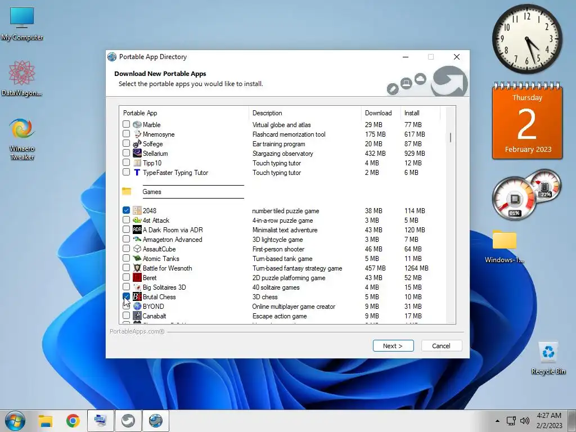
Task: Click the TypeFaster Typing Tutor icon
Action: (x=137, y=172)
